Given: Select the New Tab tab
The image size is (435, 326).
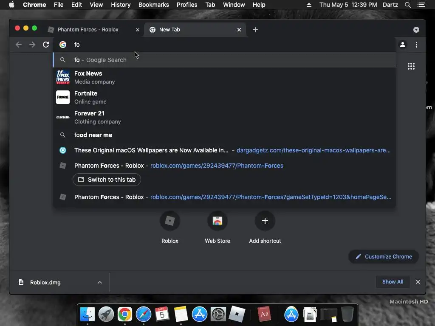Looking at the screenshot, I should click(x=195, y=30).
